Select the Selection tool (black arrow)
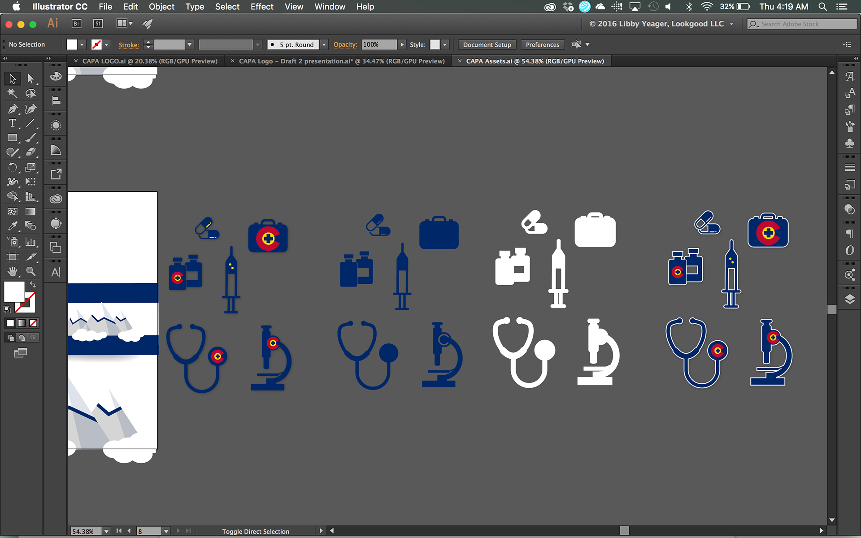The image size is (861, 538). pyautogui.click(x=12, y=79)
